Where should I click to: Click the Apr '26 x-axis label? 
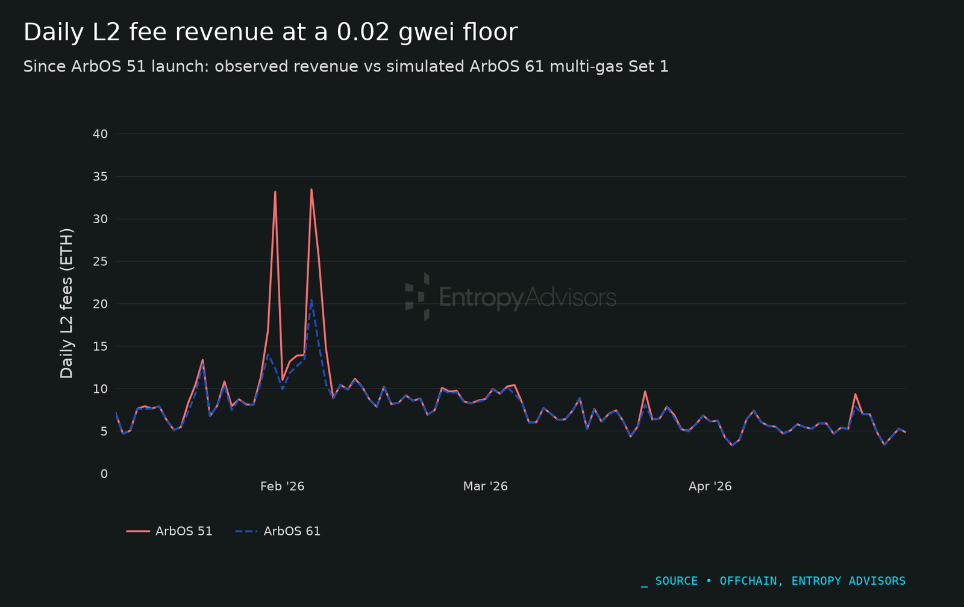point(710,486)
